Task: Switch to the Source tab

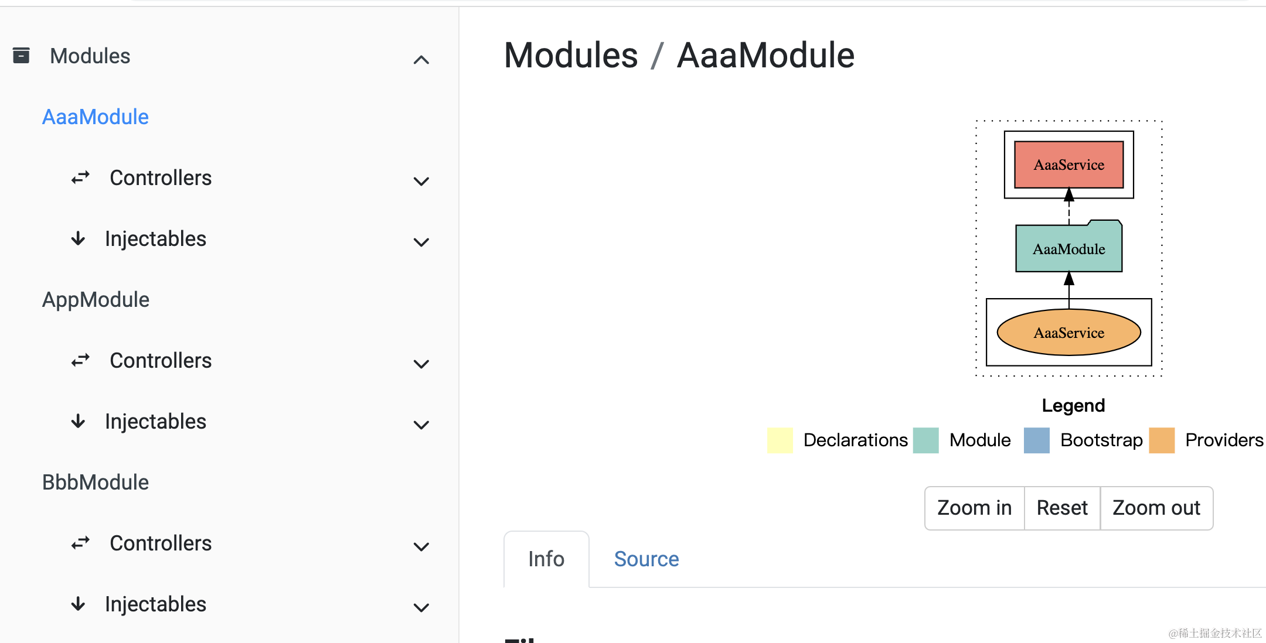Action: [x=646, y=559]
